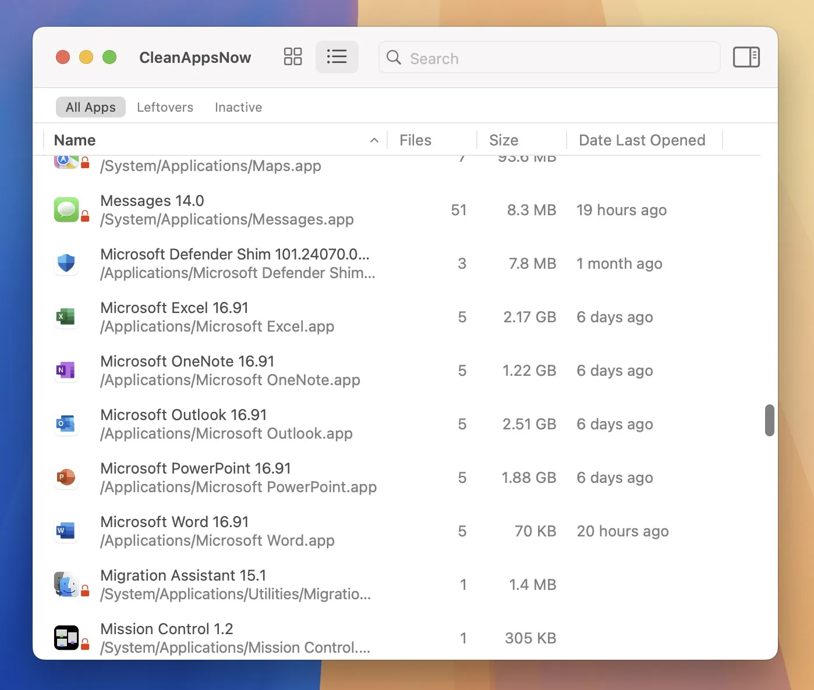814x690 pixels.
Task: Select the Microsoft Excel icon
Action: click(x=66, y=316)
